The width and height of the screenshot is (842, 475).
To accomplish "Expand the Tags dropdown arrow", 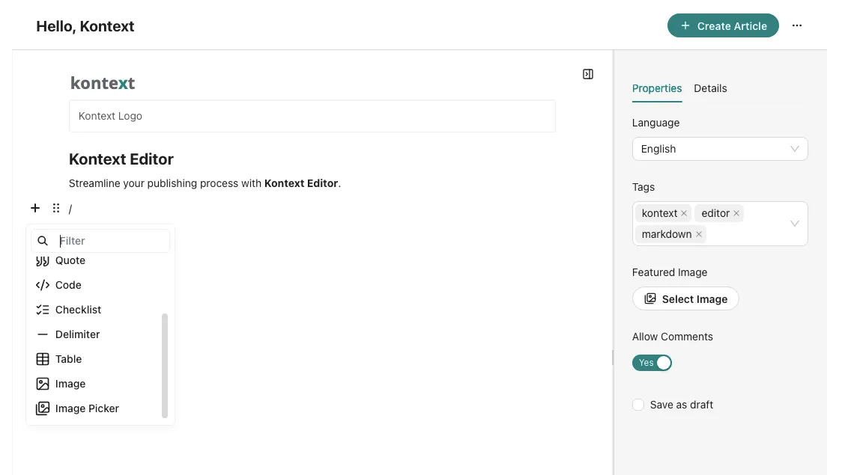I will tap(795, 224).
